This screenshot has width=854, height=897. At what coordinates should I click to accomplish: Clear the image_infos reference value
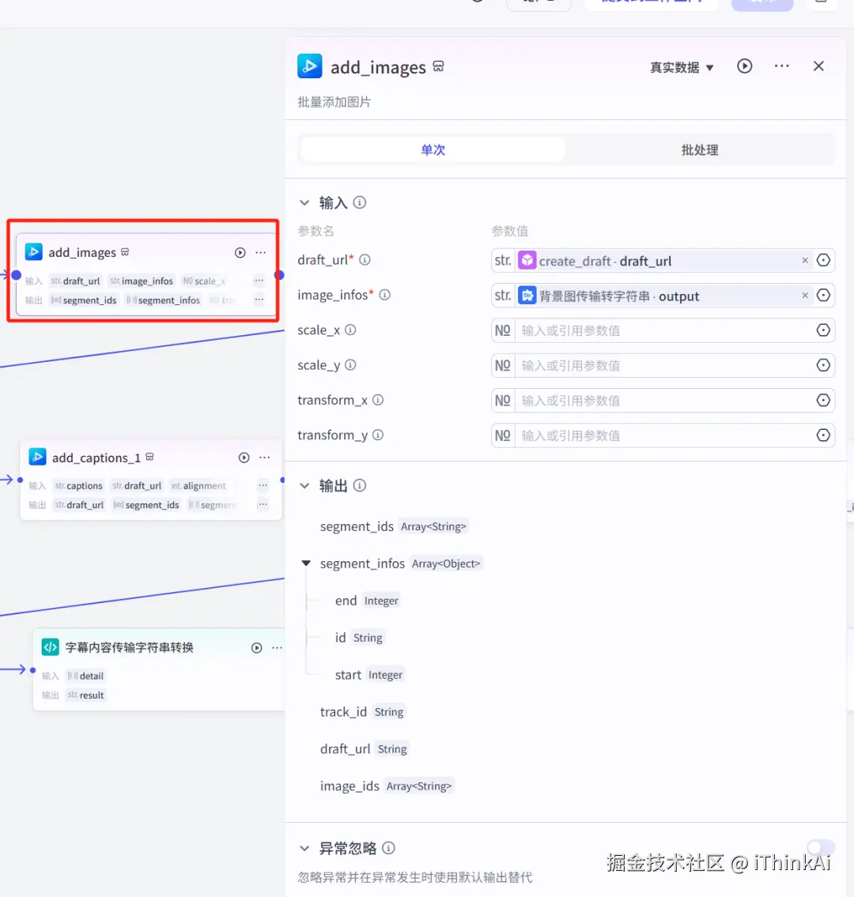(x=804, y=296)
